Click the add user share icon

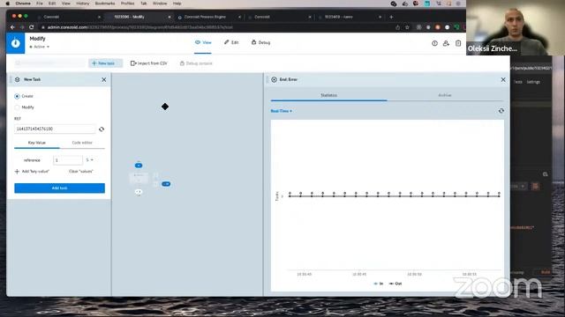tap(446, 43)
